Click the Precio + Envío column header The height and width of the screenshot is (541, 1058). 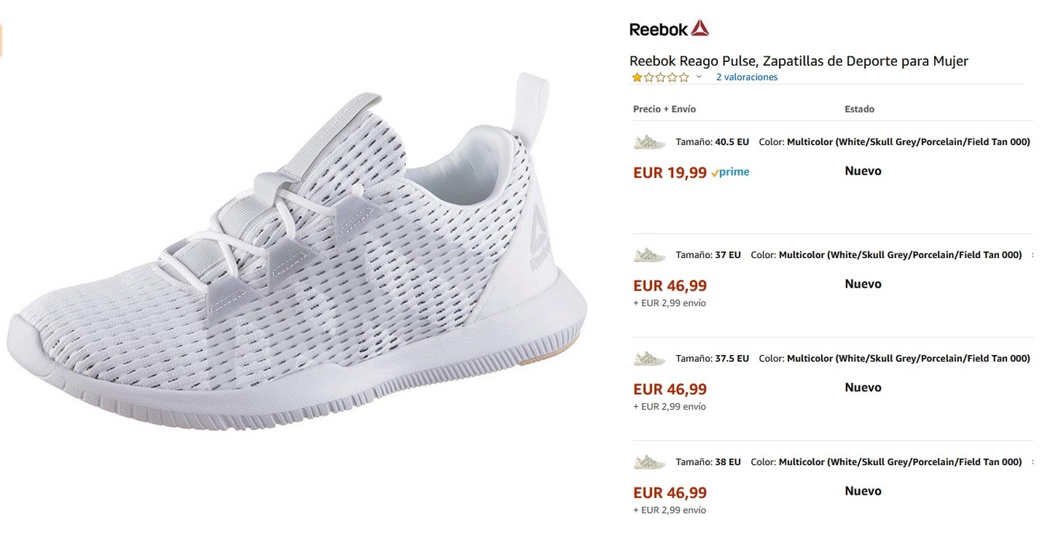(x=665, y=109)
